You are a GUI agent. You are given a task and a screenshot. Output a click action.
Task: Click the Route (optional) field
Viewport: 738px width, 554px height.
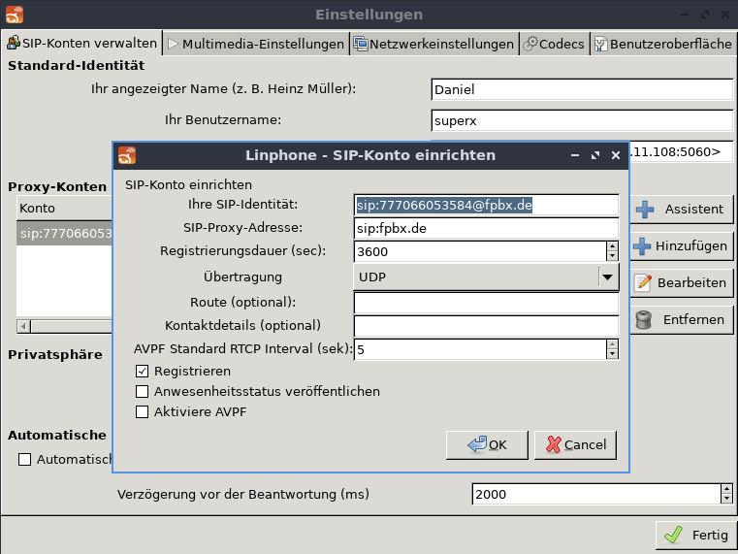(486, 303)
